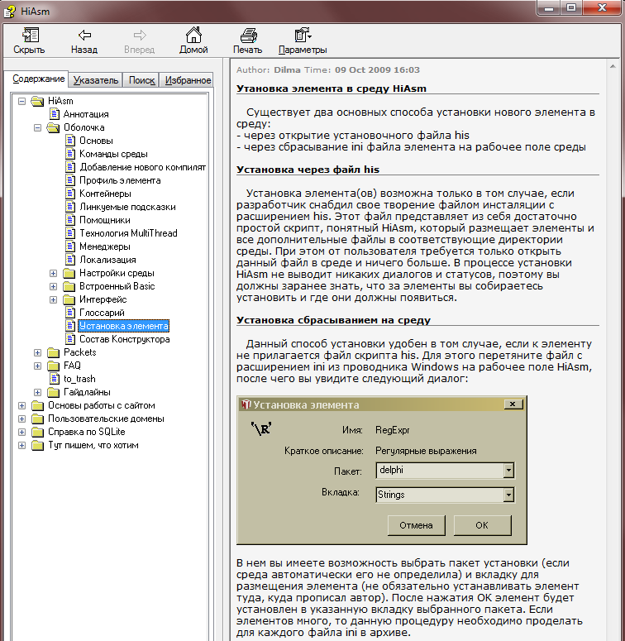Expand the Пользовательские домены node
625x641 pixels.
(22, 419)
